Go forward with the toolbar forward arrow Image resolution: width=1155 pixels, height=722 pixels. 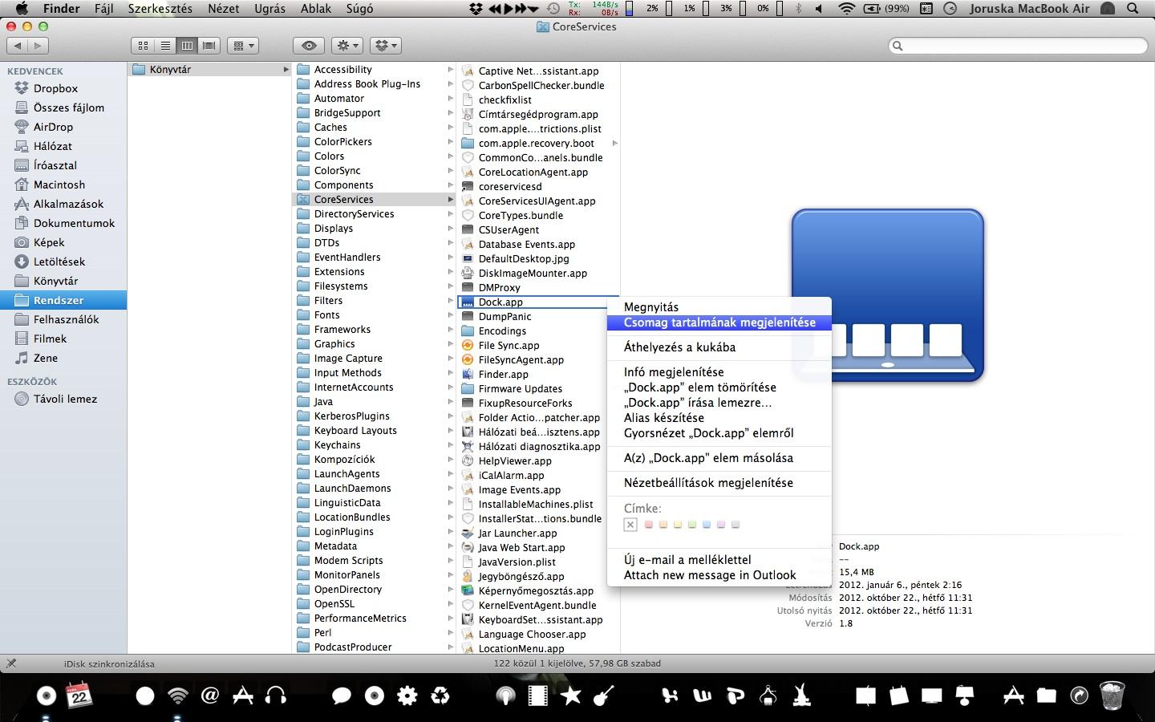coord(38,46)
